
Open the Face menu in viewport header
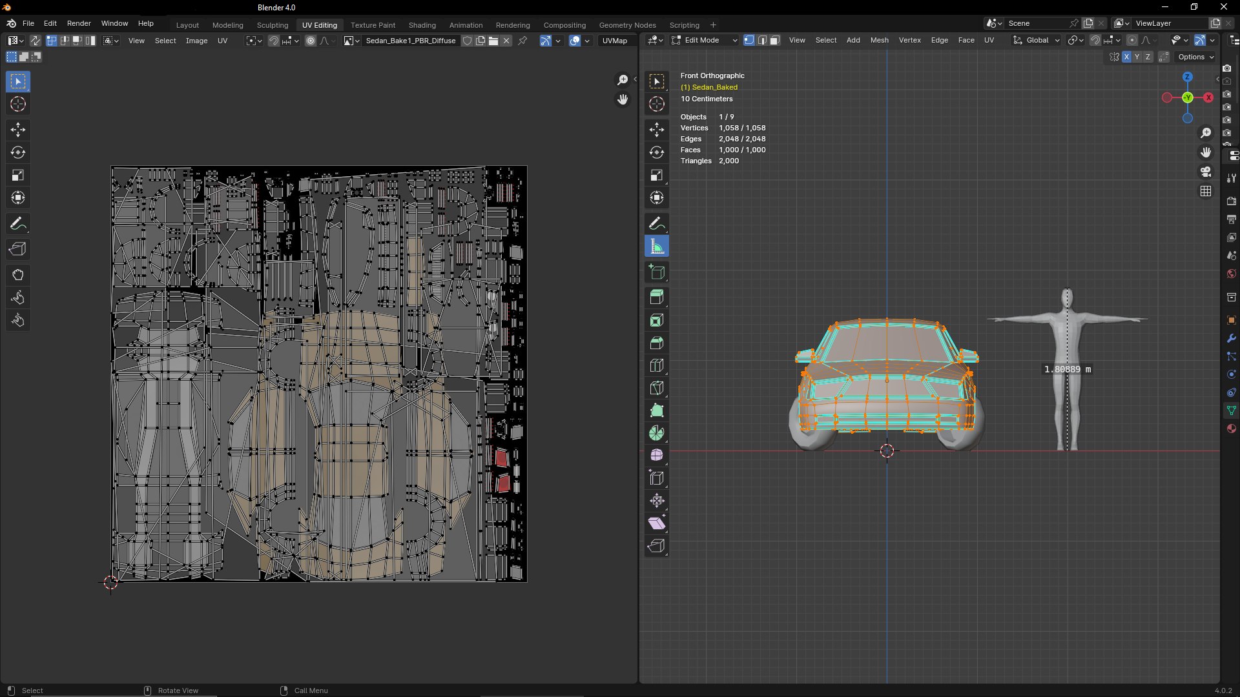966,40
